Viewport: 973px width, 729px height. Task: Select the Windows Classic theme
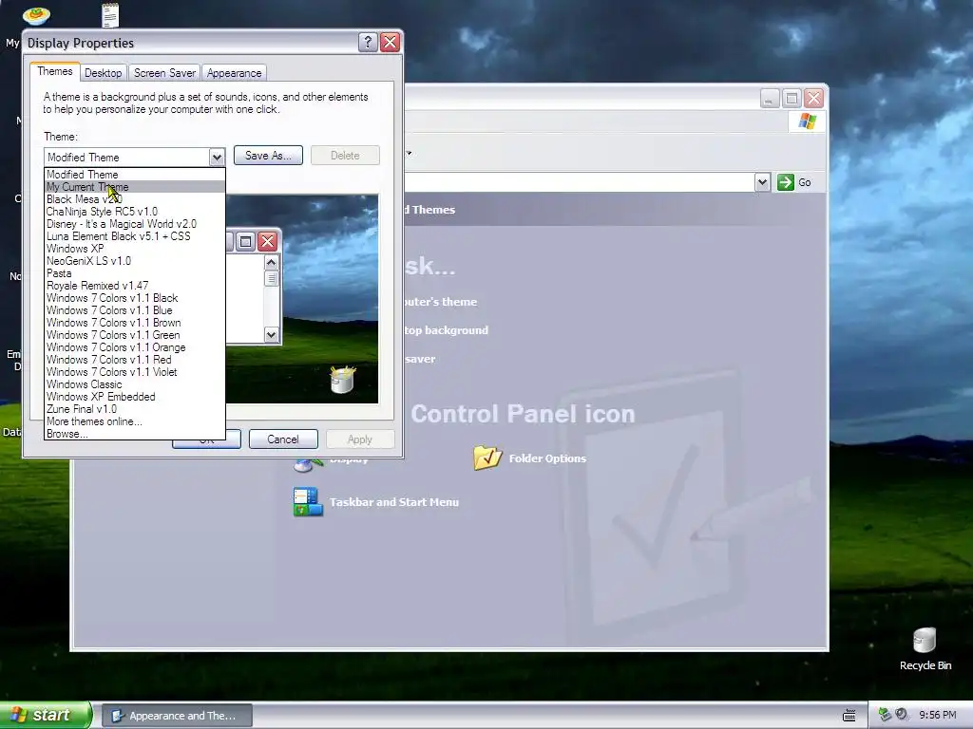[135, 385]
